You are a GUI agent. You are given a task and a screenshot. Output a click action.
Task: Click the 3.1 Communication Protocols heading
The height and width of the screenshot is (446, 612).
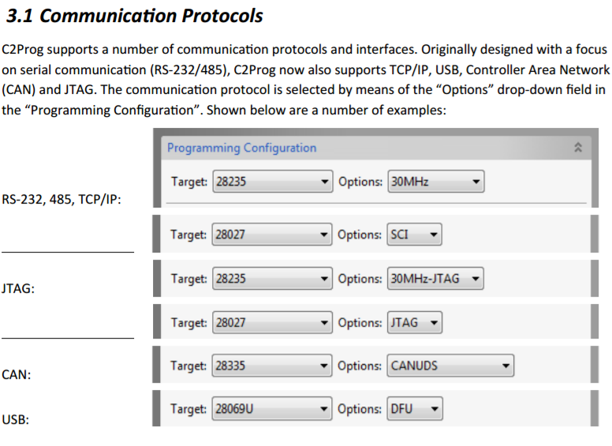[135, 16]
